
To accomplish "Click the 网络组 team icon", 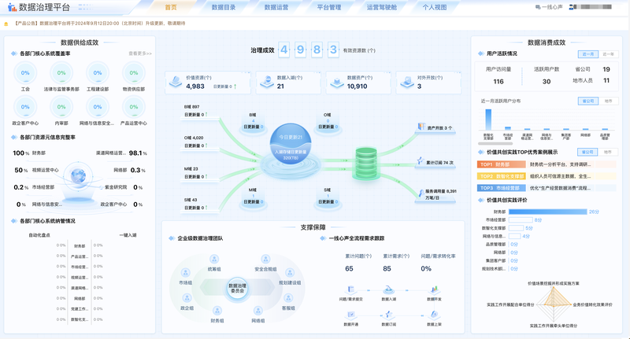I will click(258, 311).
